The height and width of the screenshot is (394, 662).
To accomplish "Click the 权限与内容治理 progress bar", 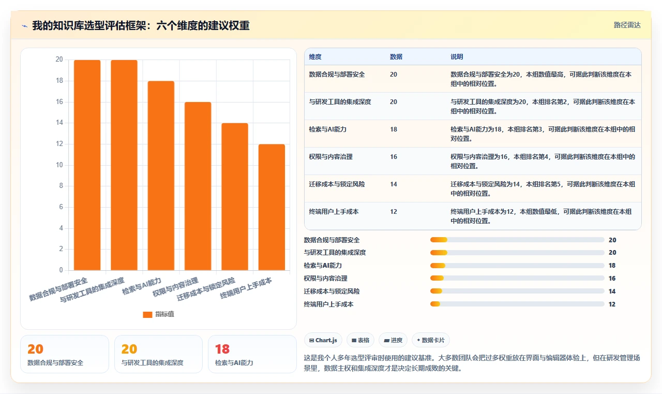I will click(517, 279).
